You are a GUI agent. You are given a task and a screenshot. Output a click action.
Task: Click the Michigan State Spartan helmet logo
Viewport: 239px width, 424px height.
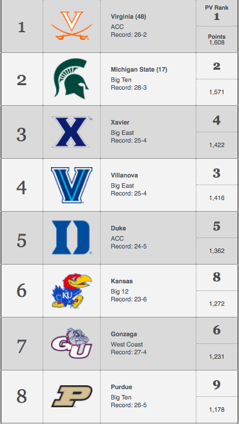[71, 79]
